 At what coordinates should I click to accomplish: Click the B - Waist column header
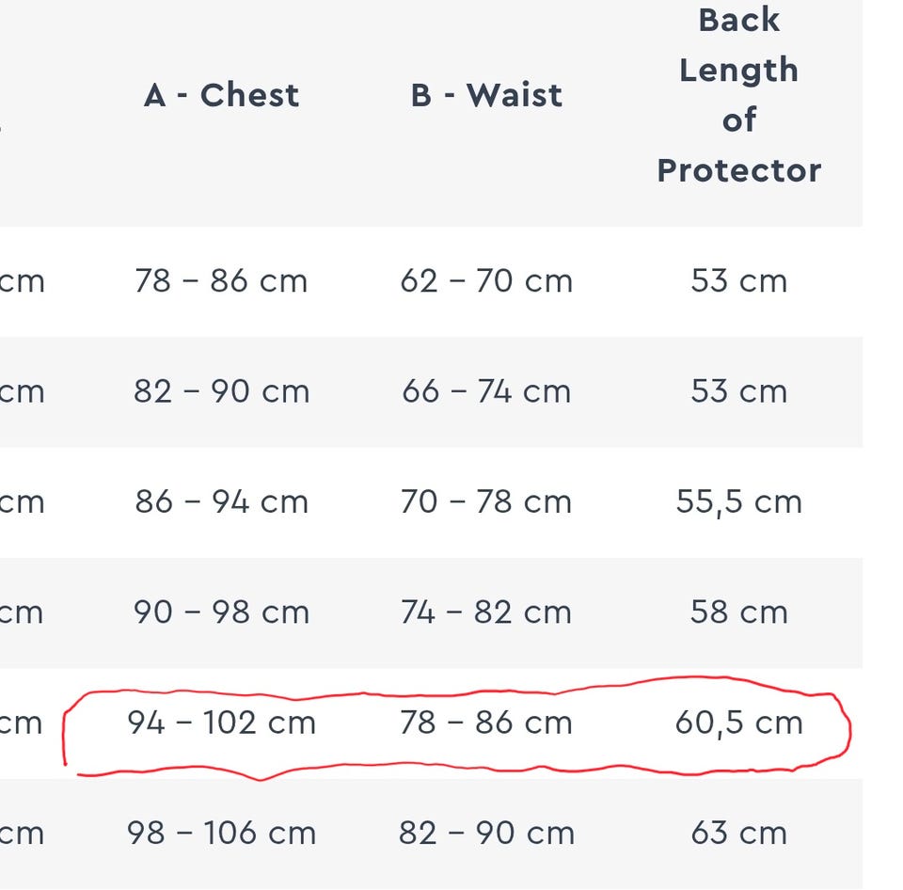[x=486, y=95]
